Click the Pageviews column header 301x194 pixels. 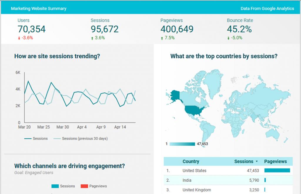(x=275, y=162)
